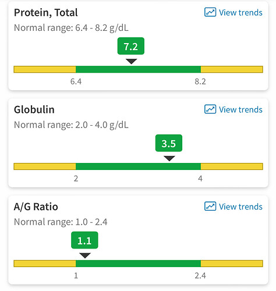The image size is (276, 291).
Task: Click the marker arrow under 7.2
Action: pos(132,61)
